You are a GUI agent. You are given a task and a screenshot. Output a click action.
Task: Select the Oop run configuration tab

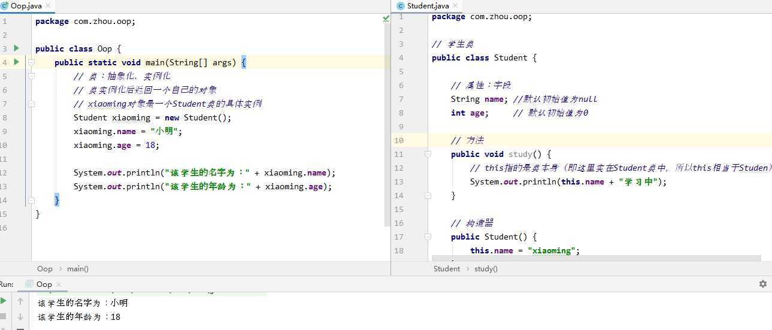pyautogui.click(x=44, y=284)
